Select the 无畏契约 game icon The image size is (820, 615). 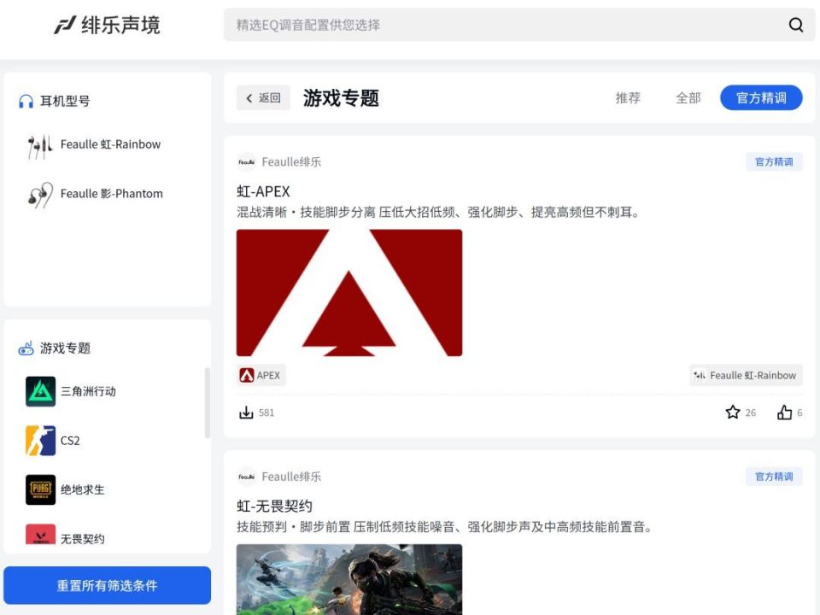(40, 535)
